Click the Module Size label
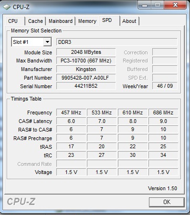 (x=38, y=52)
